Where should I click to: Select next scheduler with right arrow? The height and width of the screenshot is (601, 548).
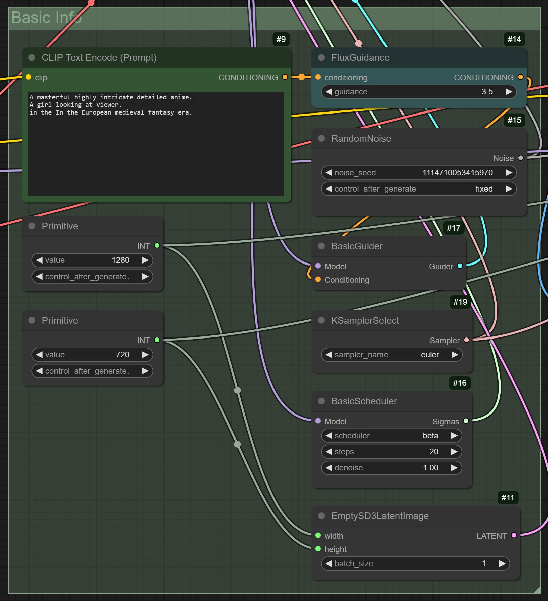click(454, 436)
